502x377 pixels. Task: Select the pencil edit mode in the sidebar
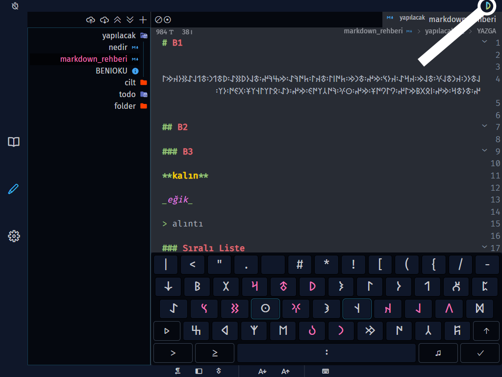[14, 189]
